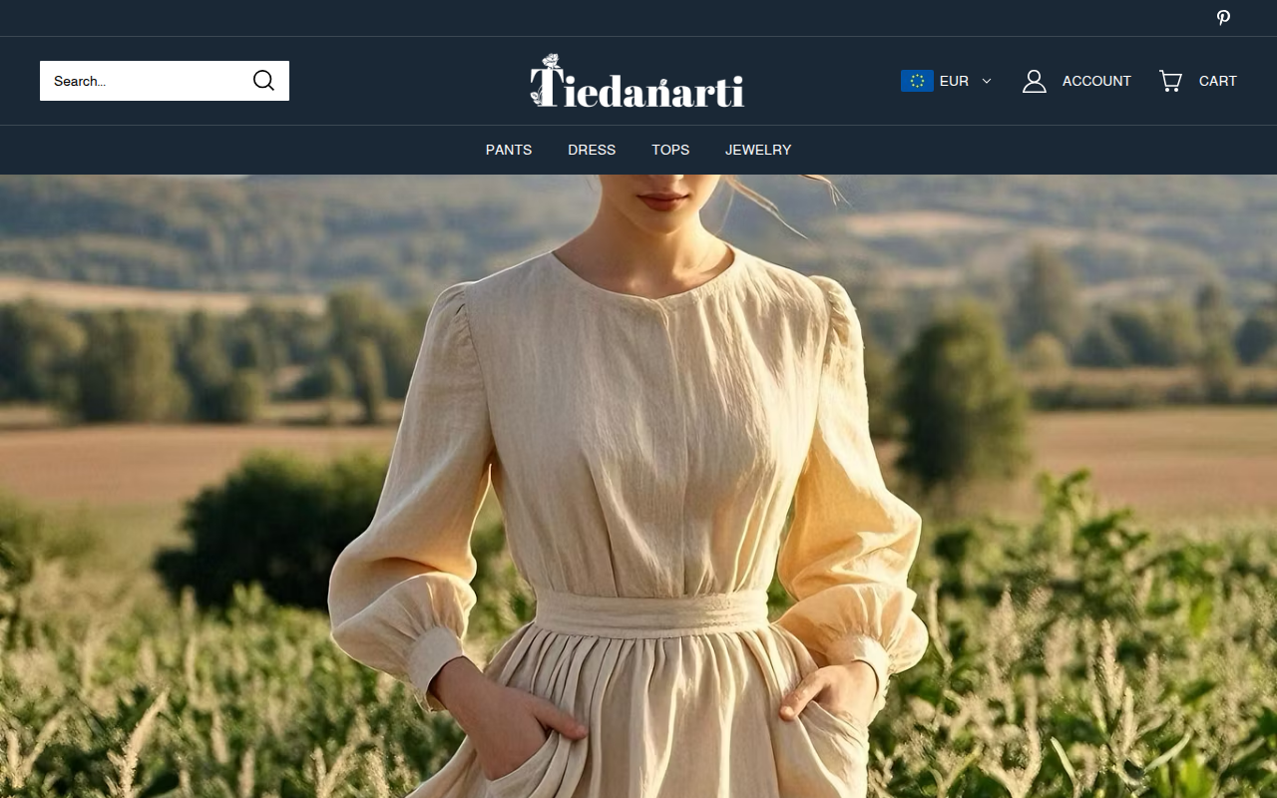Click the search magnifier icon

[x=263, y=81]
